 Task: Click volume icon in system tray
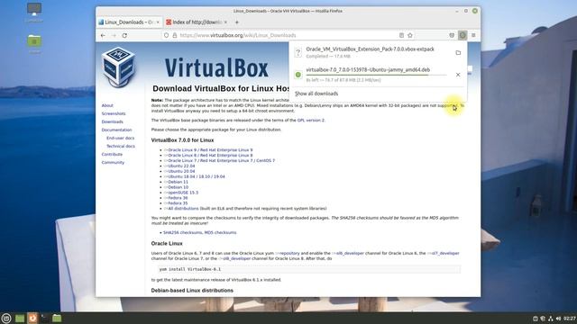558,319
